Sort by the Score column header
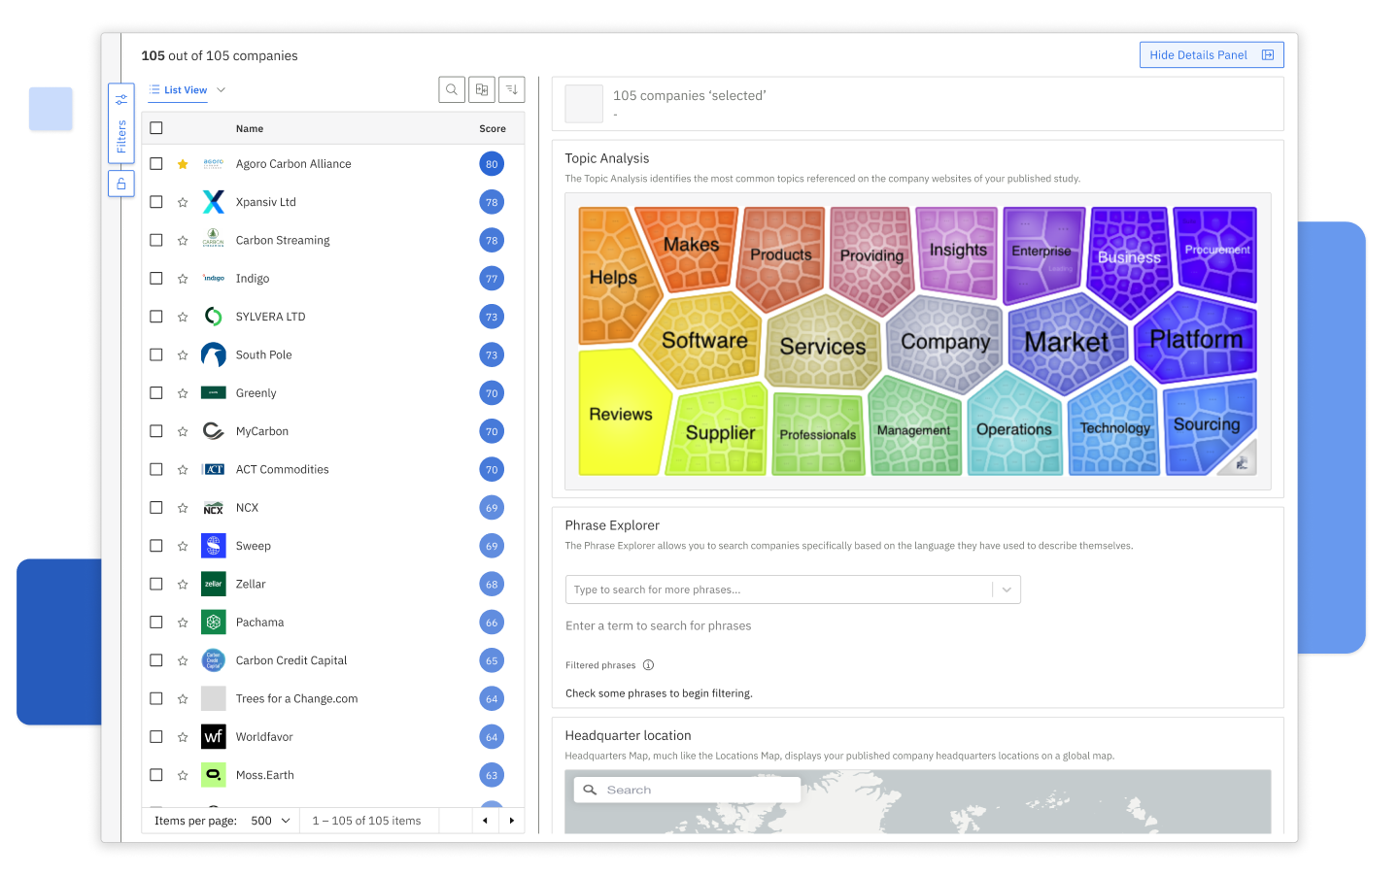 pos(493,128)
